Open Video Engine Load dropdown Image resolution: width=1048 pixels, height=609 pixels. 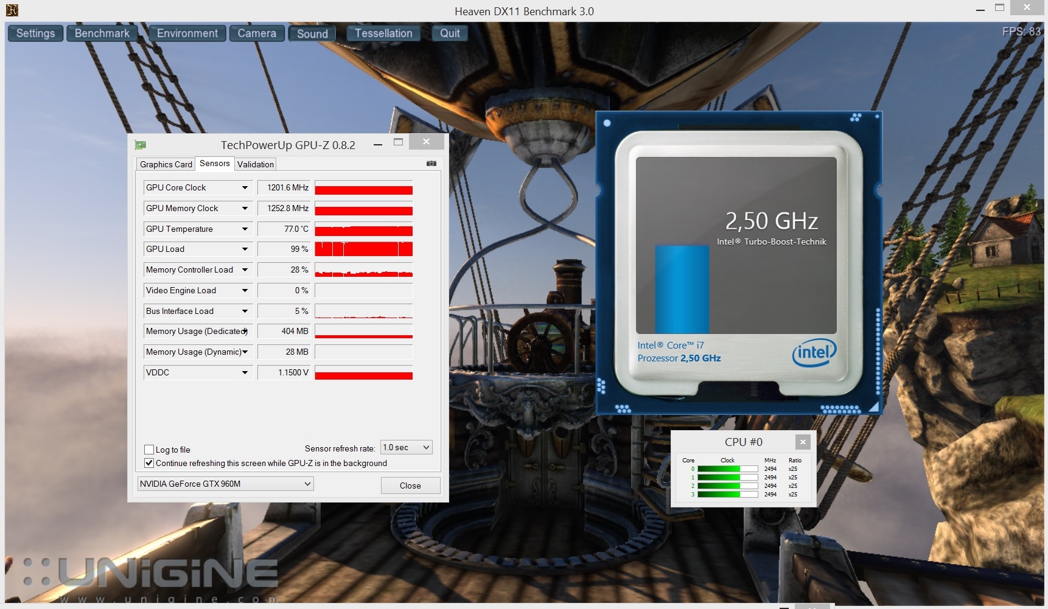click(245, 290)
